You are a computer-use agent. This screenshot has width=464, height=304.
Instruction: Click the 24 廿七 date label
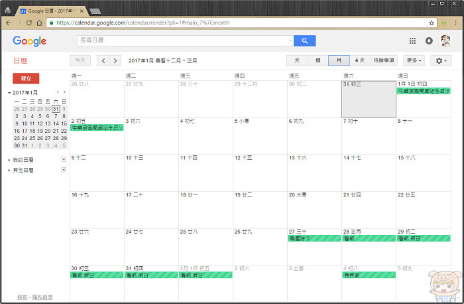click(135, 232)
